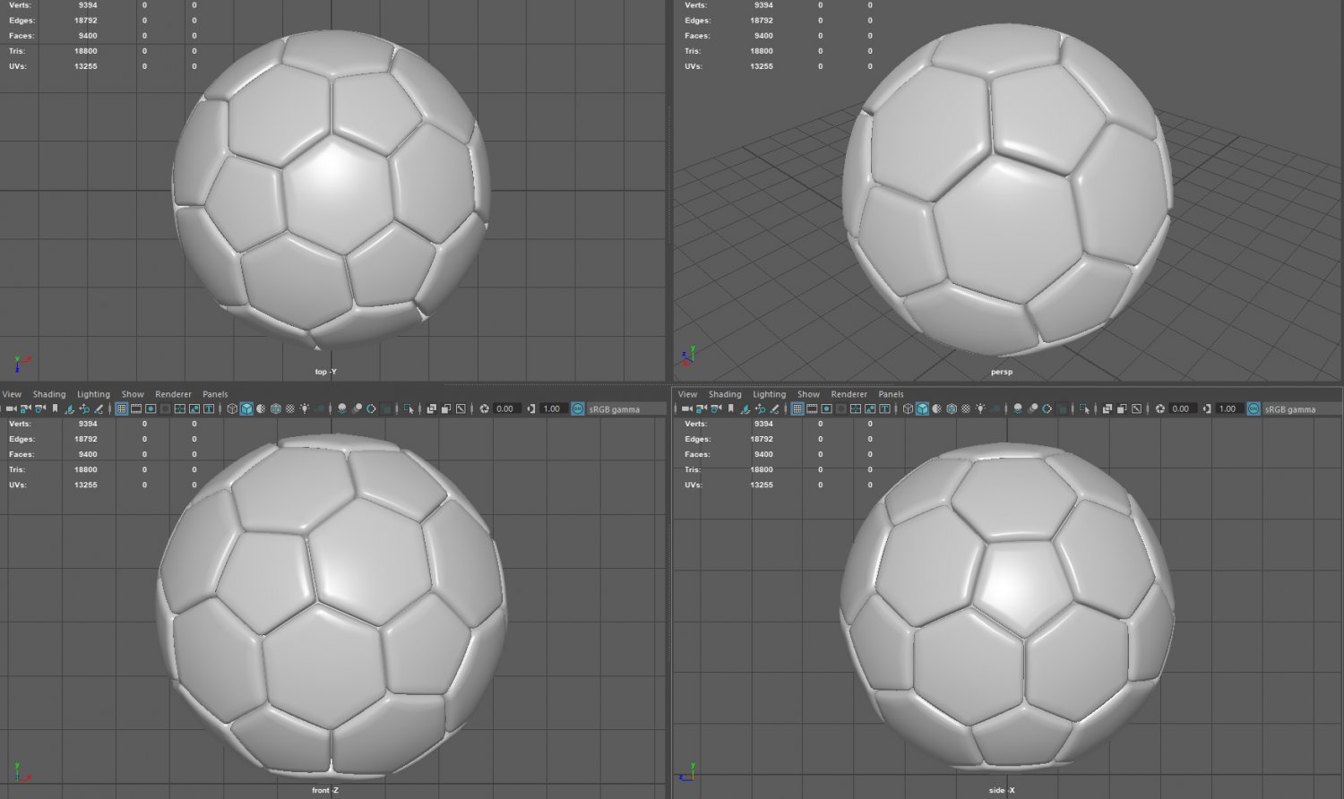Image resolution: width=1344 pixels, height=799 pixels.
Task: Click the gamma input field showing 1.00
Action: tap(551, 408)
